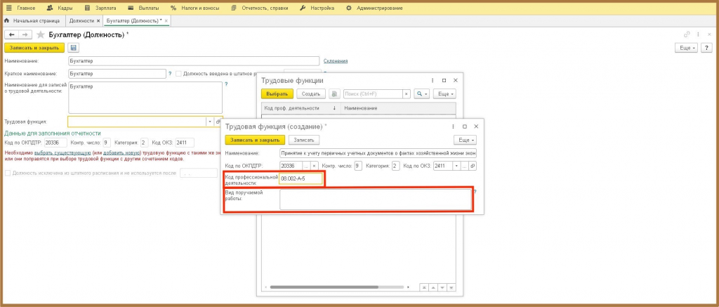This screenshot has width=719, height=307.
Task: Open help via the question mark button
Action: tap(706, 48)
